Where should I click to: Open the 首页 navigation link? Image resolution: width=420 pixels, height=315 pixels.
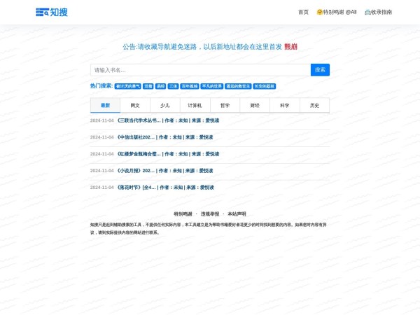[x=303, y=12]
